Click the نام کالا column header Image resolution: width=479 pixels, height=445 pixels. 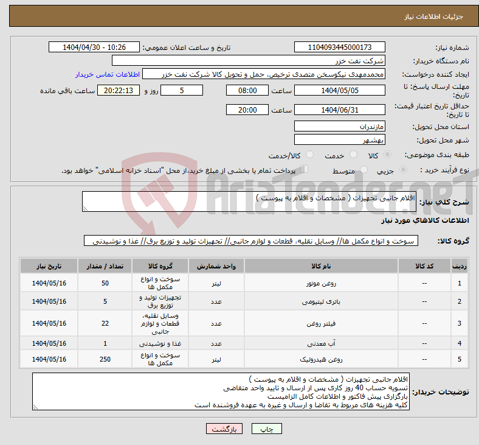click(x=321, y=266)
